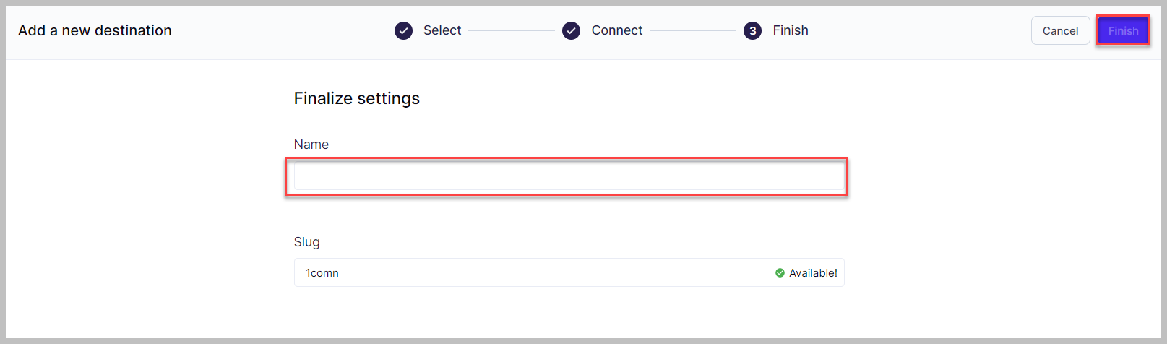Image resolution: width=1167 pixels, height=344 pixels.
Task: Click the green Available check icon
Action: pos(780,273)
